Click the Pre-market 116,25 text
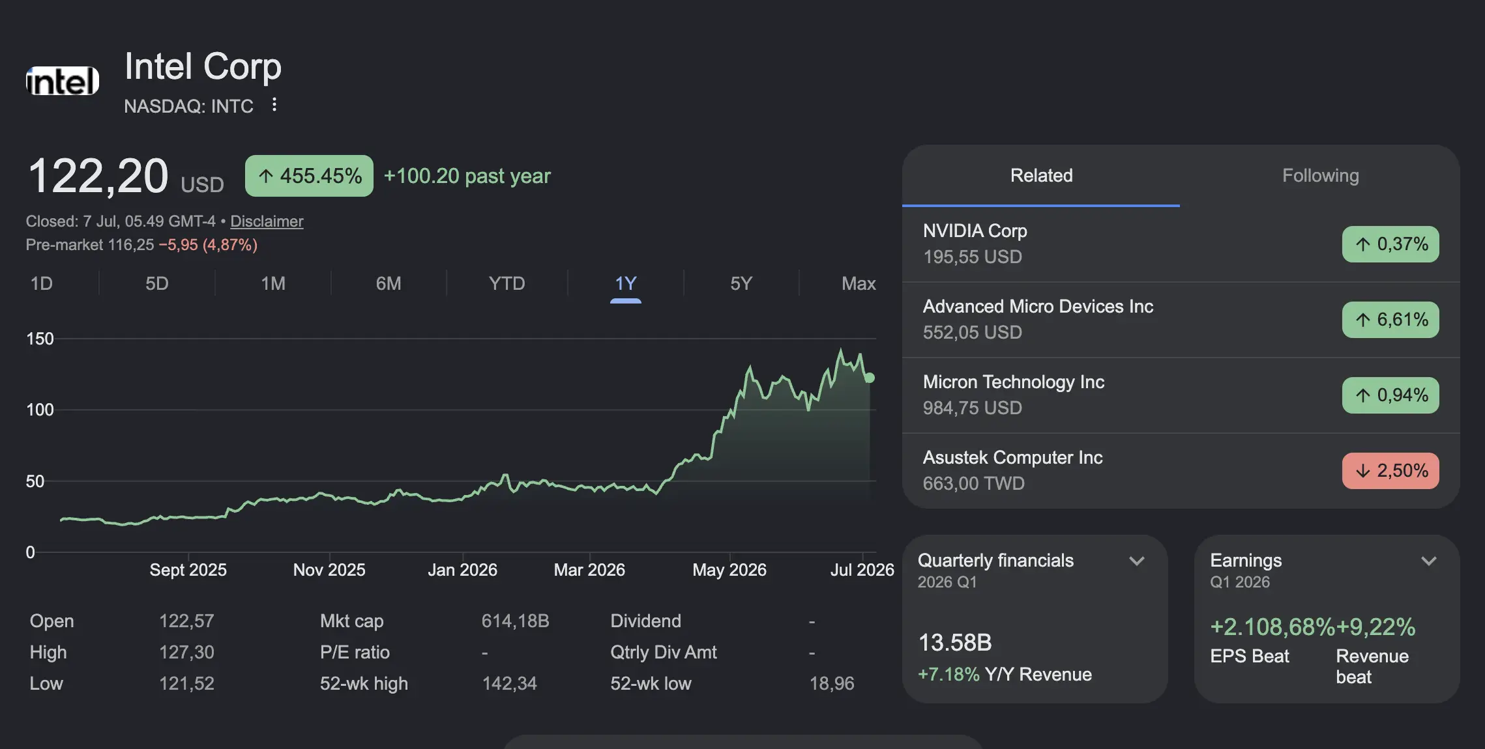 (90, 245)
